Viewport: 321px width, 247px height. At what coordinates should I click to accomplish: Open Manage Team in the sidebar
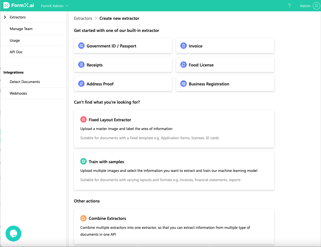33,29
